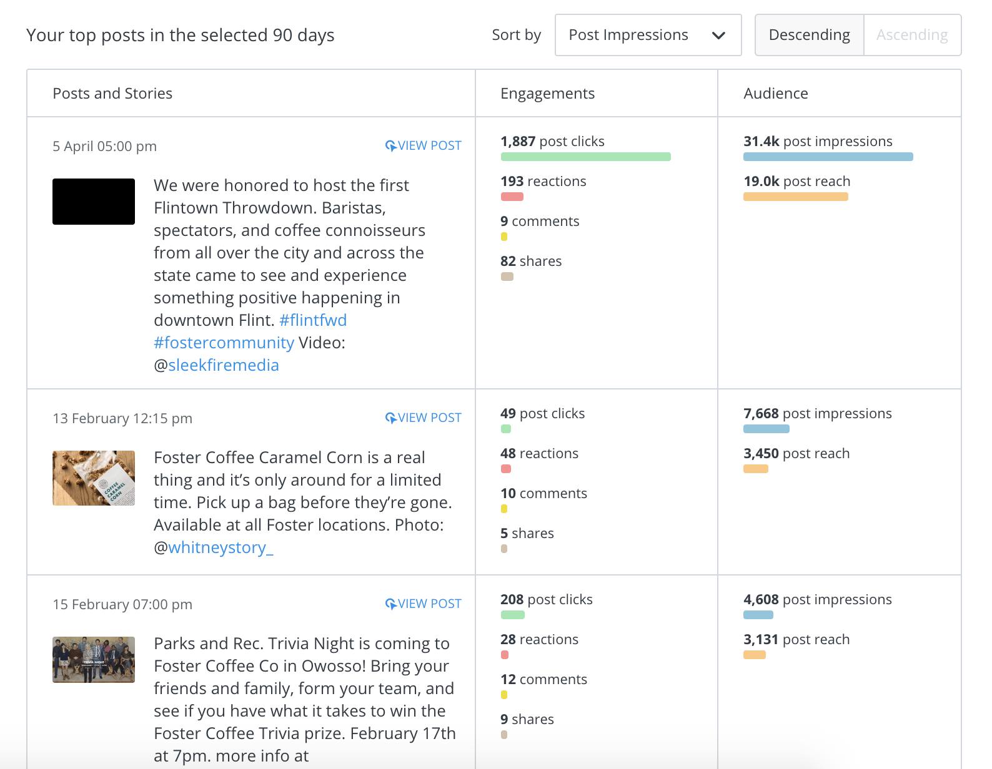Image resolution: width=992 pixels, height=769 pixels.
Task: Click the VIEW POST icon on the Trivia Night post
Action: click(391, 603)
